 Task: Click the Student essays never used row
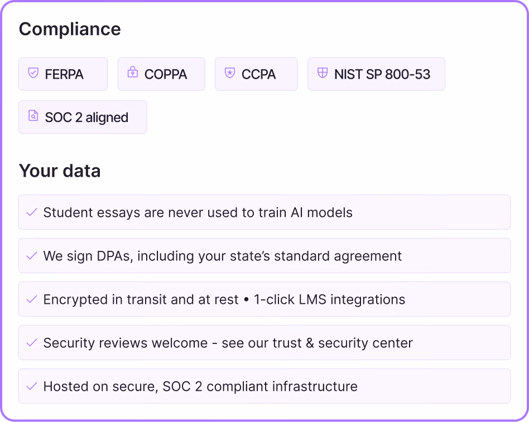(264, 212)
